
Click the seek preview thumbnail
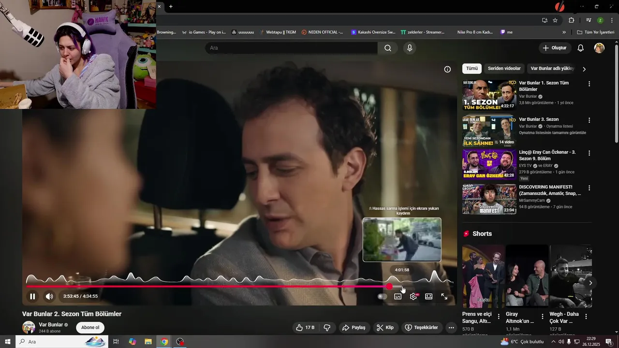point(402,240)
